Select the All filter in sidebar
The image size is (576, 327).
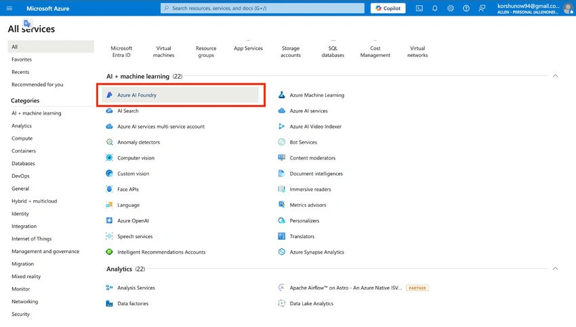coord(51,47)
